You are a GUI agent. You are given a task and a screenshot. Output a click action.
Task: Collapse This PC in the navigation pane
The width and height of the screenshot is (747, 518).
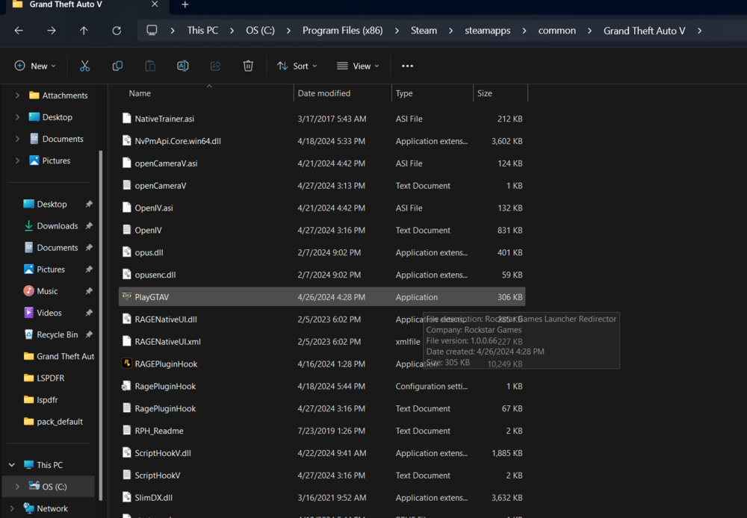[x=13, y=464]
